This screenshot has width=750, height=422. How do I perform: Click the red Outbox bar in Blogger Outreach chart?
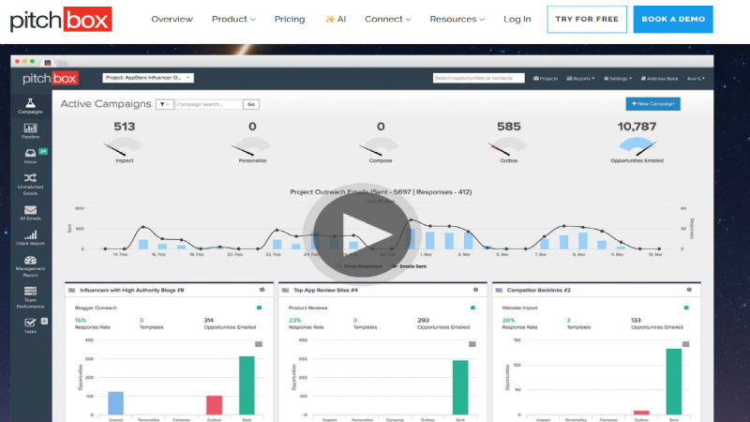coord(214,405)
